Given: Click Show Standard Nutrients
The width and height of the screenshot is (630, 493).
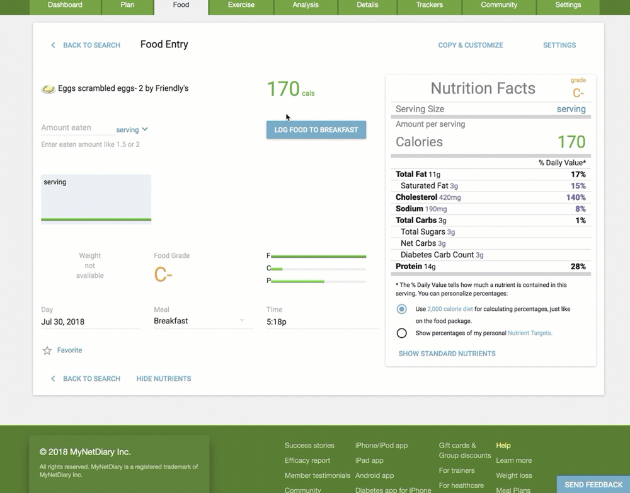Looking at the screenshot, I should coord(447,354).
